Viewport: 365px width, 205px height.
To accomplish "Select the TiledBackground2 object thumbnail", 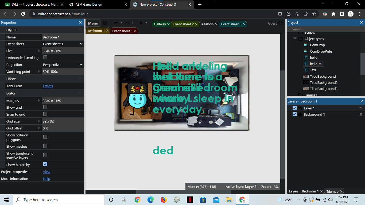I will click(306, 82).
